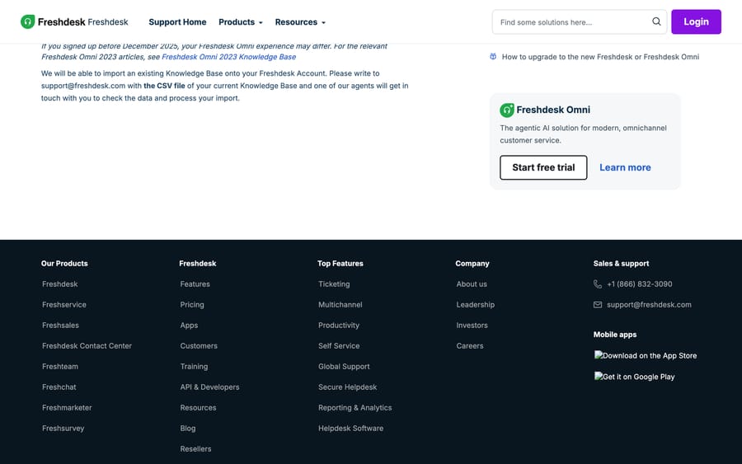Click support@freshdesk.com in footer

tap(649, 305)
